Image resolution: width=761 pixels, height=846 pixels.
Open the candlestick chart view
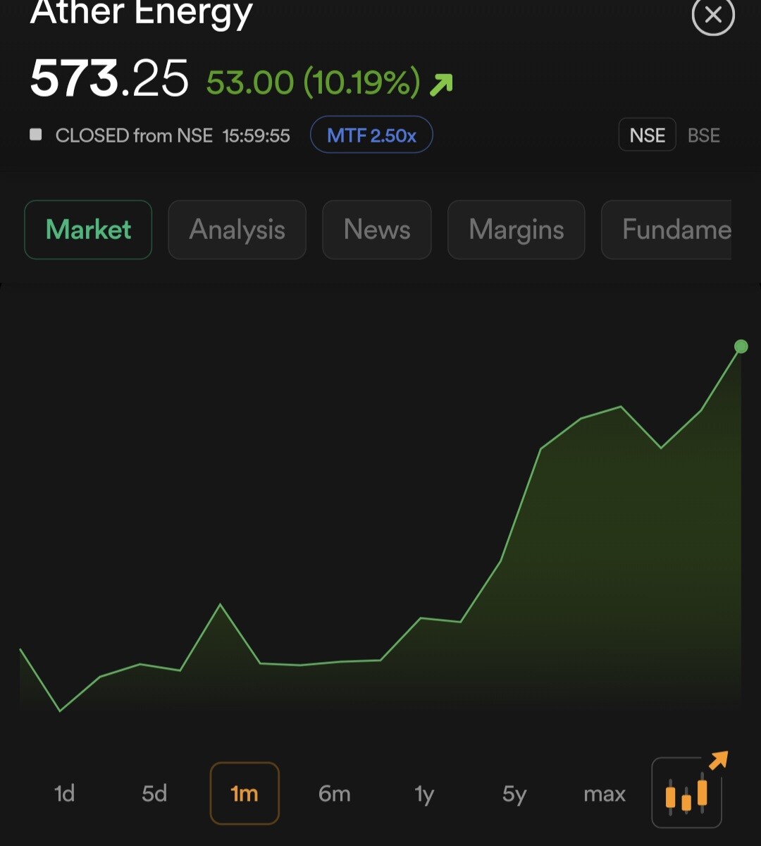click(x=686, y=792)
